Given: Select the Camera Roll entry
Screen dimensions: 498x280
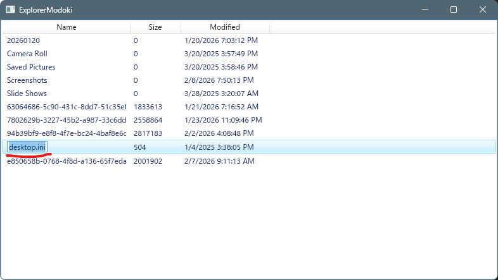Looking at the screenshot, I should (27, 54).
